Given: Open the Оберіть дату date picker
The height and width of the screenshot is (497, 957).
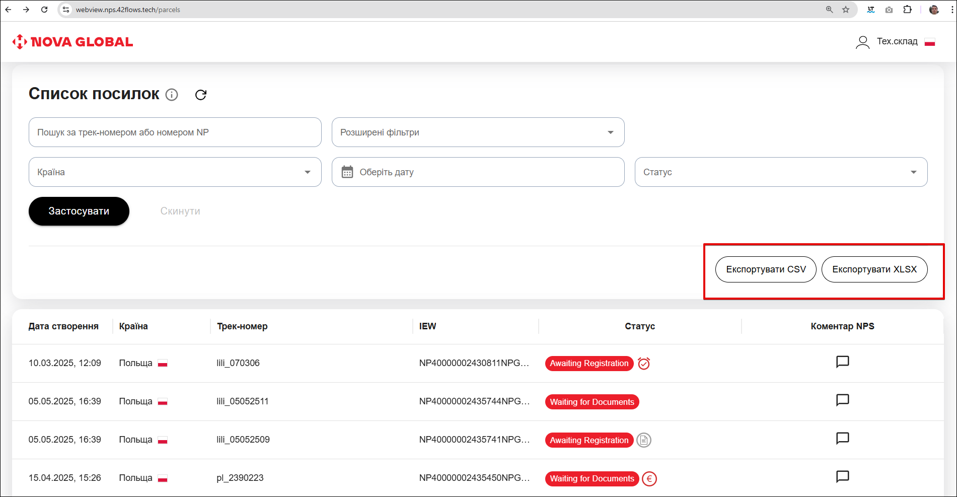Looking at the screenshot, I should pos(478,172).
